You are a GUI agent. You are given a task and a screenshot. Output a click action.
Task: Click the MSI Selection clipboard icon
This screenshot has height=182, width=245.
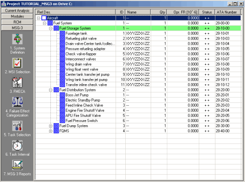(x=18, y=63)
